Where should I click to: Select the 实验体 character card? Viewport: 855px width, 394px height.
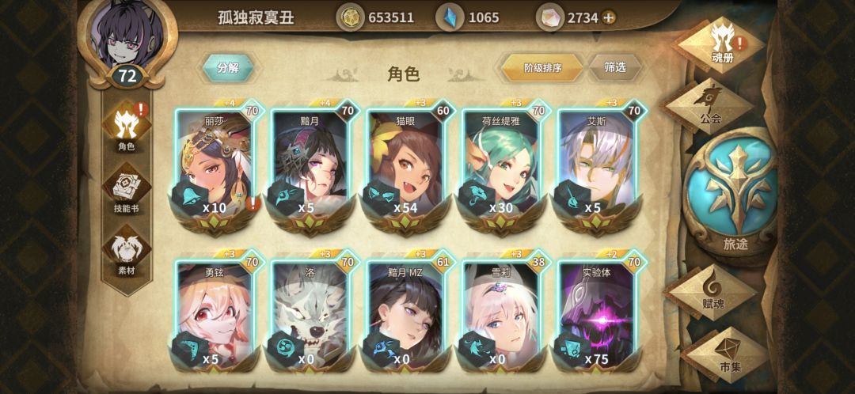coord(598,312)
